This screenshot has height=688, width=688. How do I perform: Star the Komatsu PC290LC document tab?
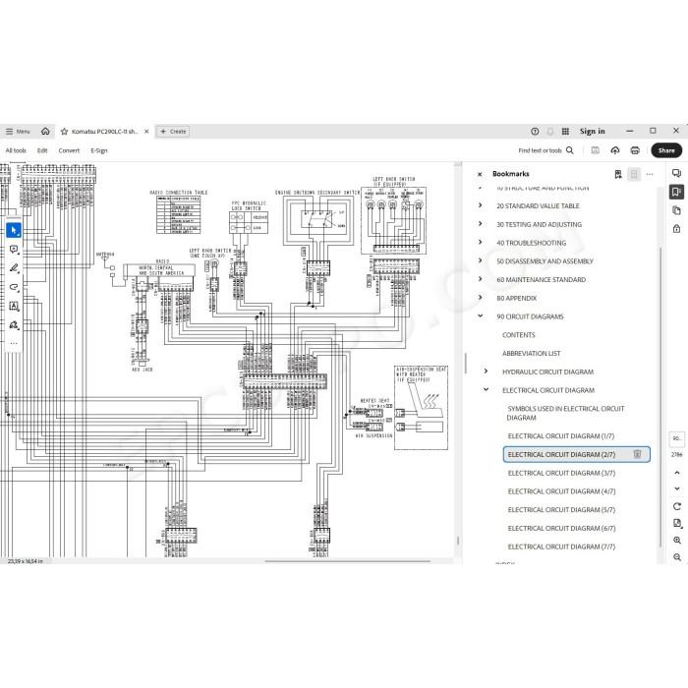64,132
